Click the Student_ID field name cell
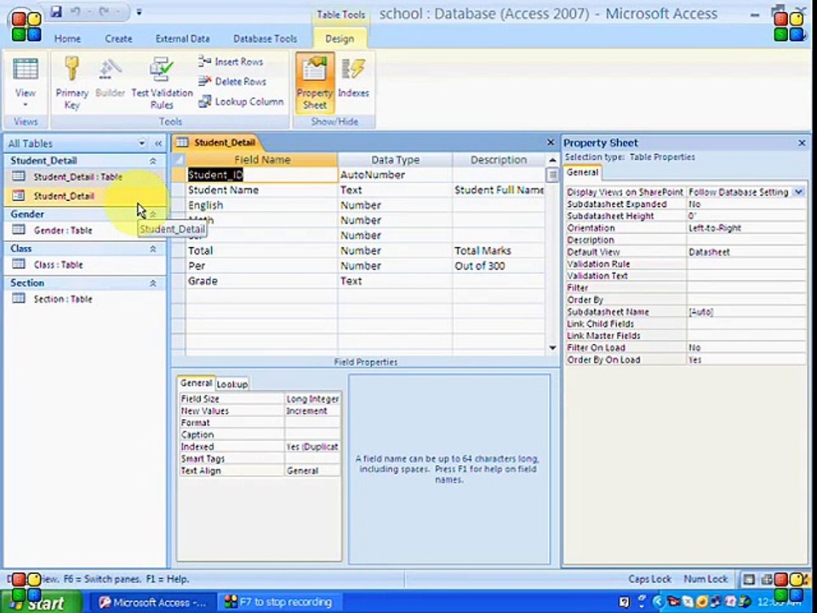This screenshot has width=817, height=613. point(261,175)
